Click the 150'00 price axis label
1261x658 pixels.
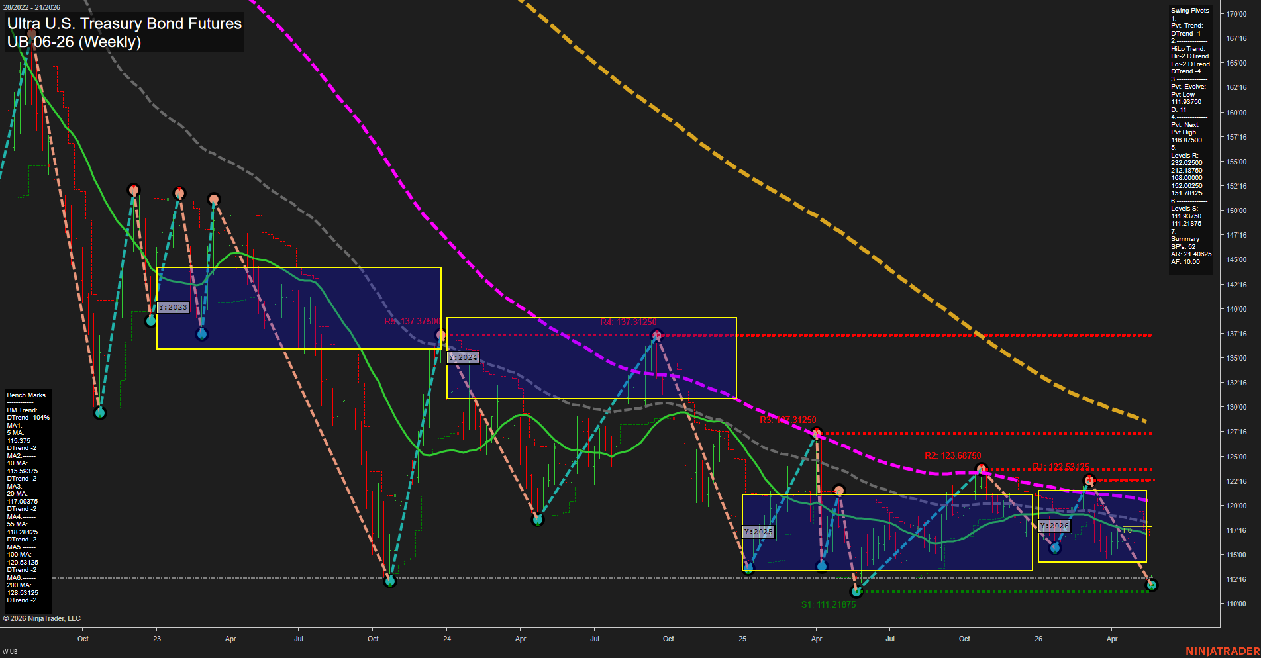click(1236, 211)
